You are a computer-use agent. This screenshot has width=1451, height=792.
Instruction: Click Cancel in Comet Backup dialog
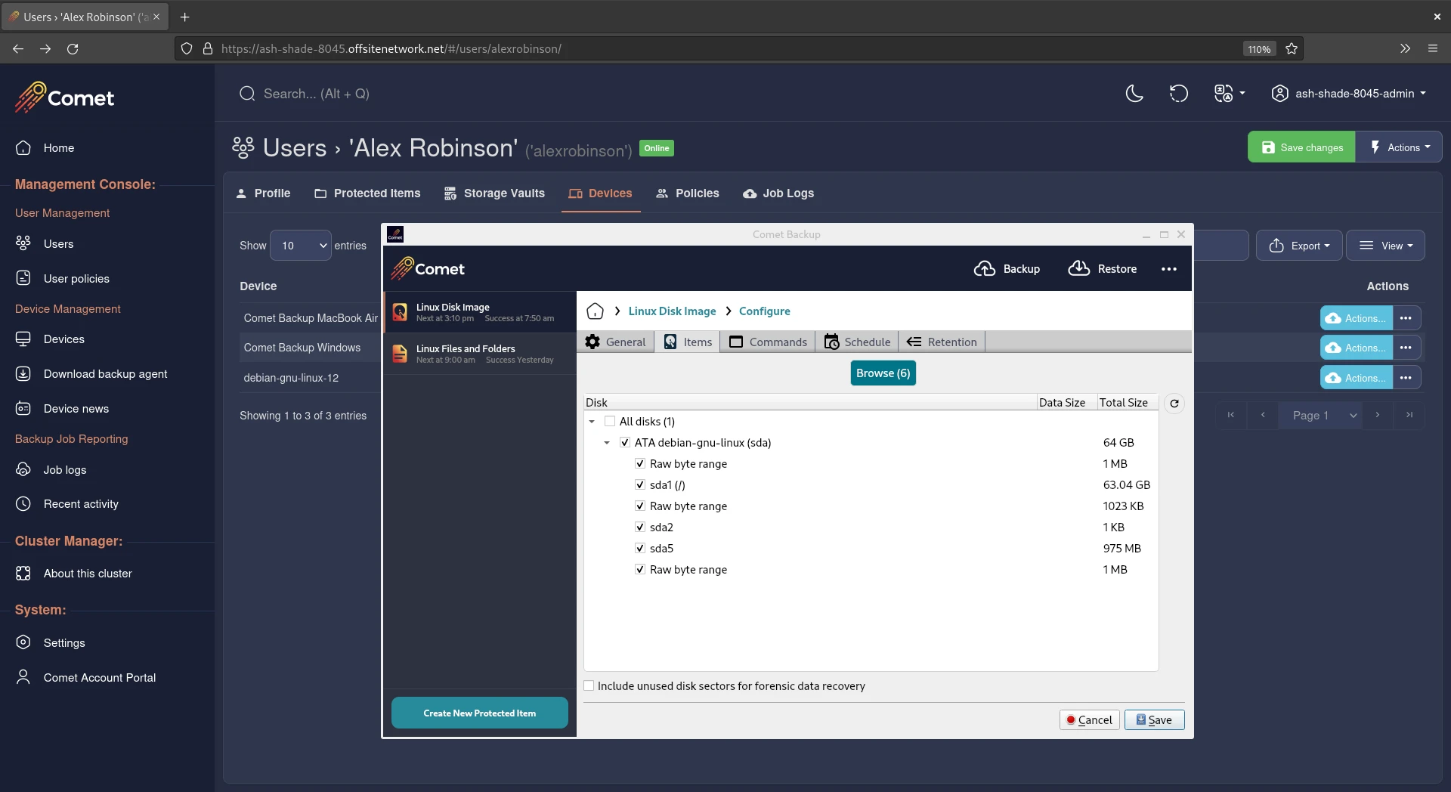click(1089, 720)
